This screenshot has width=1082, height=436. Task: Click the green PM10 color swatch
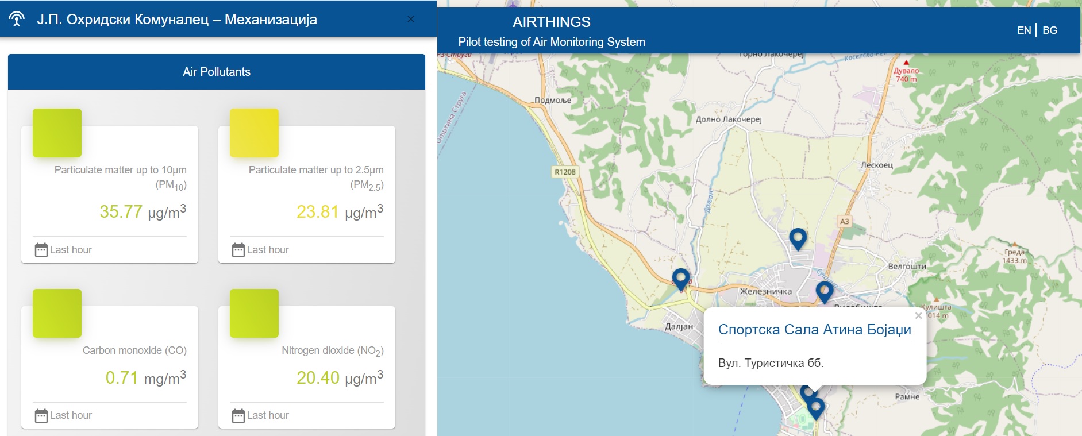coord(57,133)
